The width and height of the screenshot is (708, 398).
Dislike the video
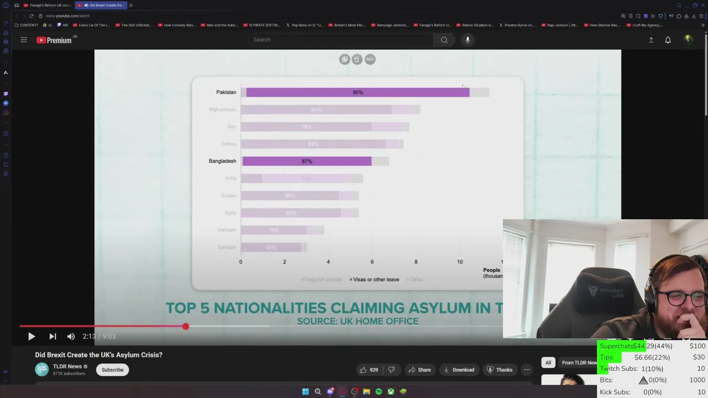pos(392,370)
